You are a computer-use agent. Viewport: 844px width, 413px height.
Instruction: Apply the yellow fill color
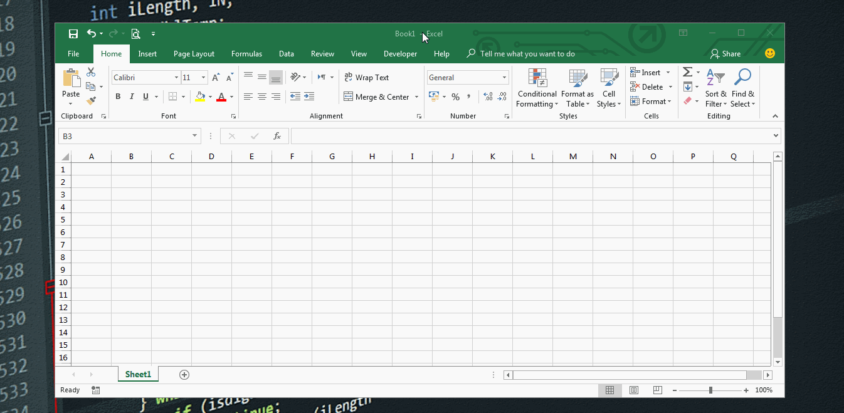(200, 97)
